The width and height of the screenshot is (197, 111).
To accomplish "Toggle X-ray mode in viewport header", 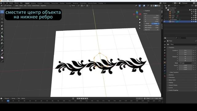I will coord(151,6).
